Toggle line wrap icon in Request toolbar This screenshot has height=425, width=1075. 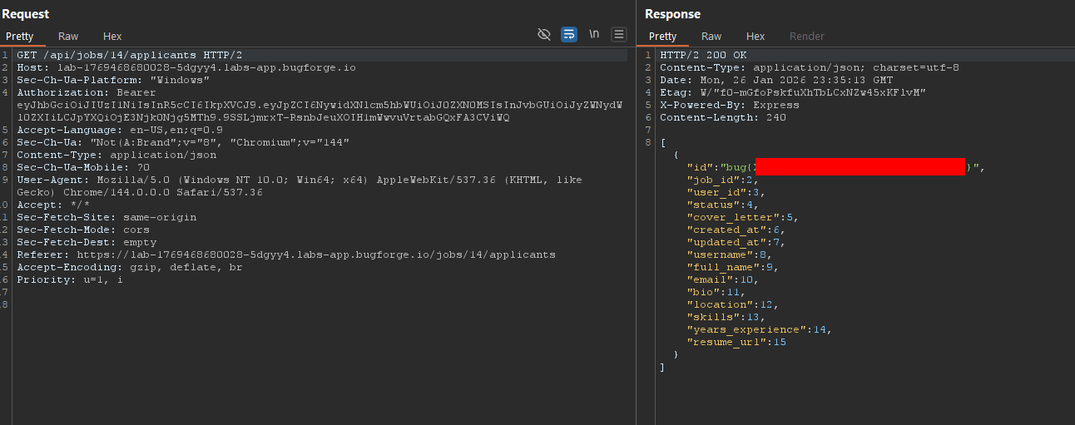569,34
